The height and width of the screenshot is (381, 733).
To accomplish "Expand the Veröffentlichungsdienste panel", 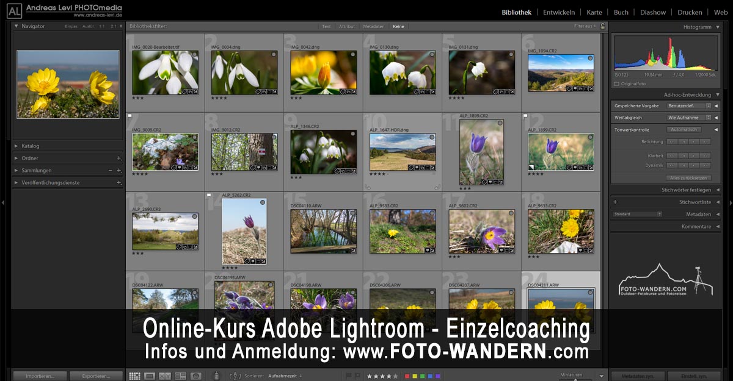I will [16, 183].
